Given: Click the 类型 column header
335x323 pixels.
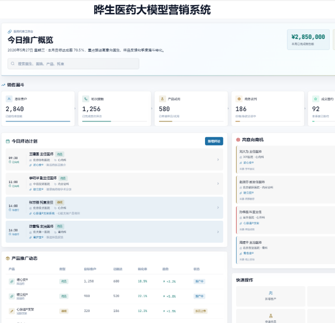Looking at the screenshot, I should click(63, 269).
